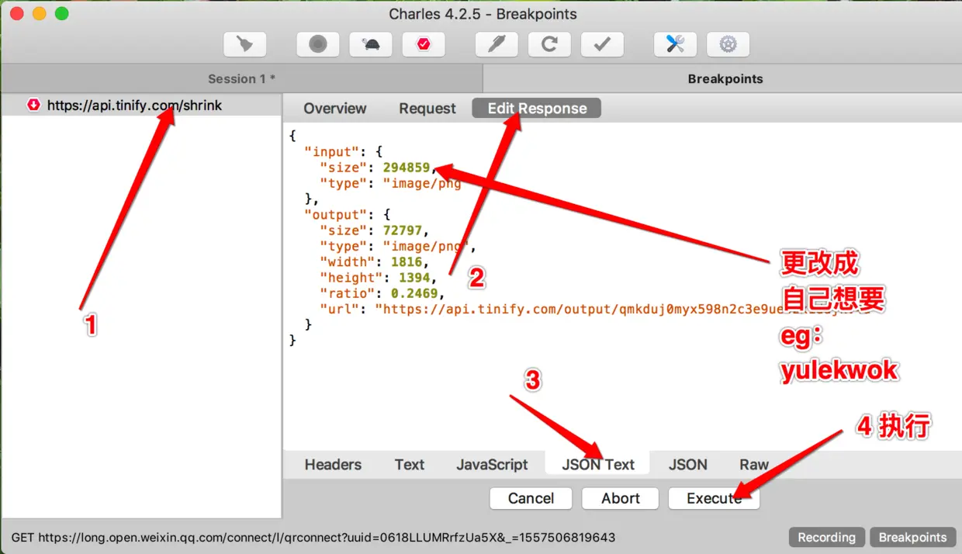This screenshot has height=554, width=962.
Task: Show the Headers view tab
Action: [333, 465]
